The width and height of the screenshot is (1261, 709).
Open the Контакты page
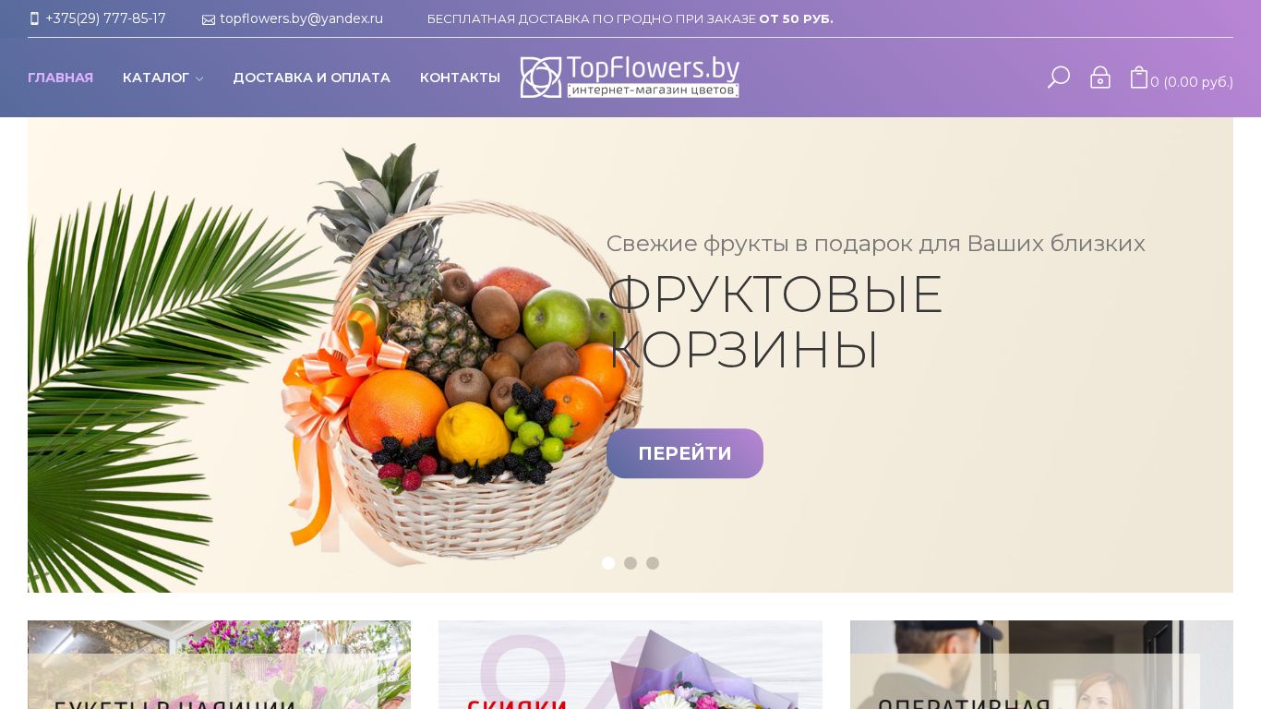460,78
